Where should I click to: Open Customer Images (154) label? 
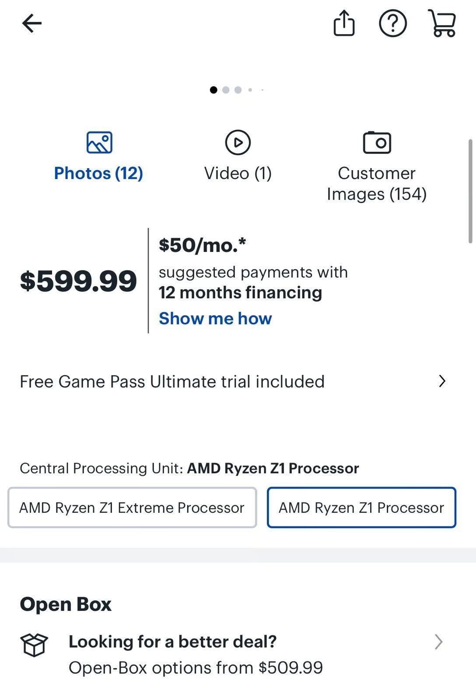point(377,184)
